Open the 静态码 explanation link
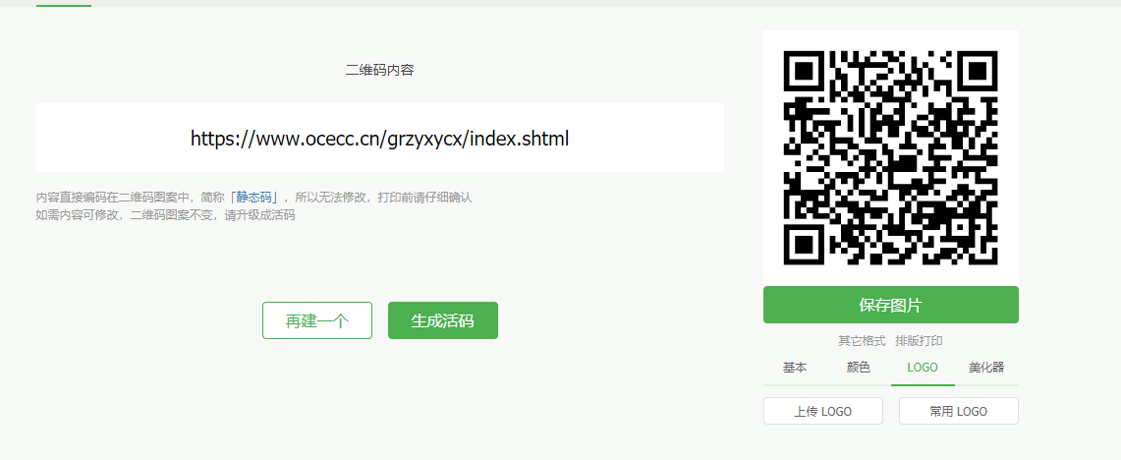The image size is (1121, 460). pyautogui.click(x=256, y=198)
